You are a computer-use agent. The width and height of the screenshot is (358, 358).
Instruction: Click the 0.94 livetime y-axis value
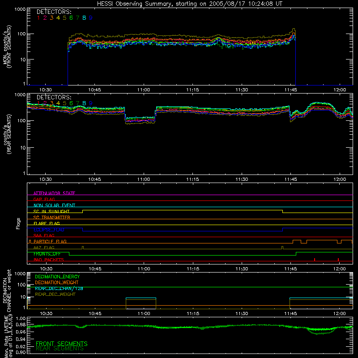[21, 339]
